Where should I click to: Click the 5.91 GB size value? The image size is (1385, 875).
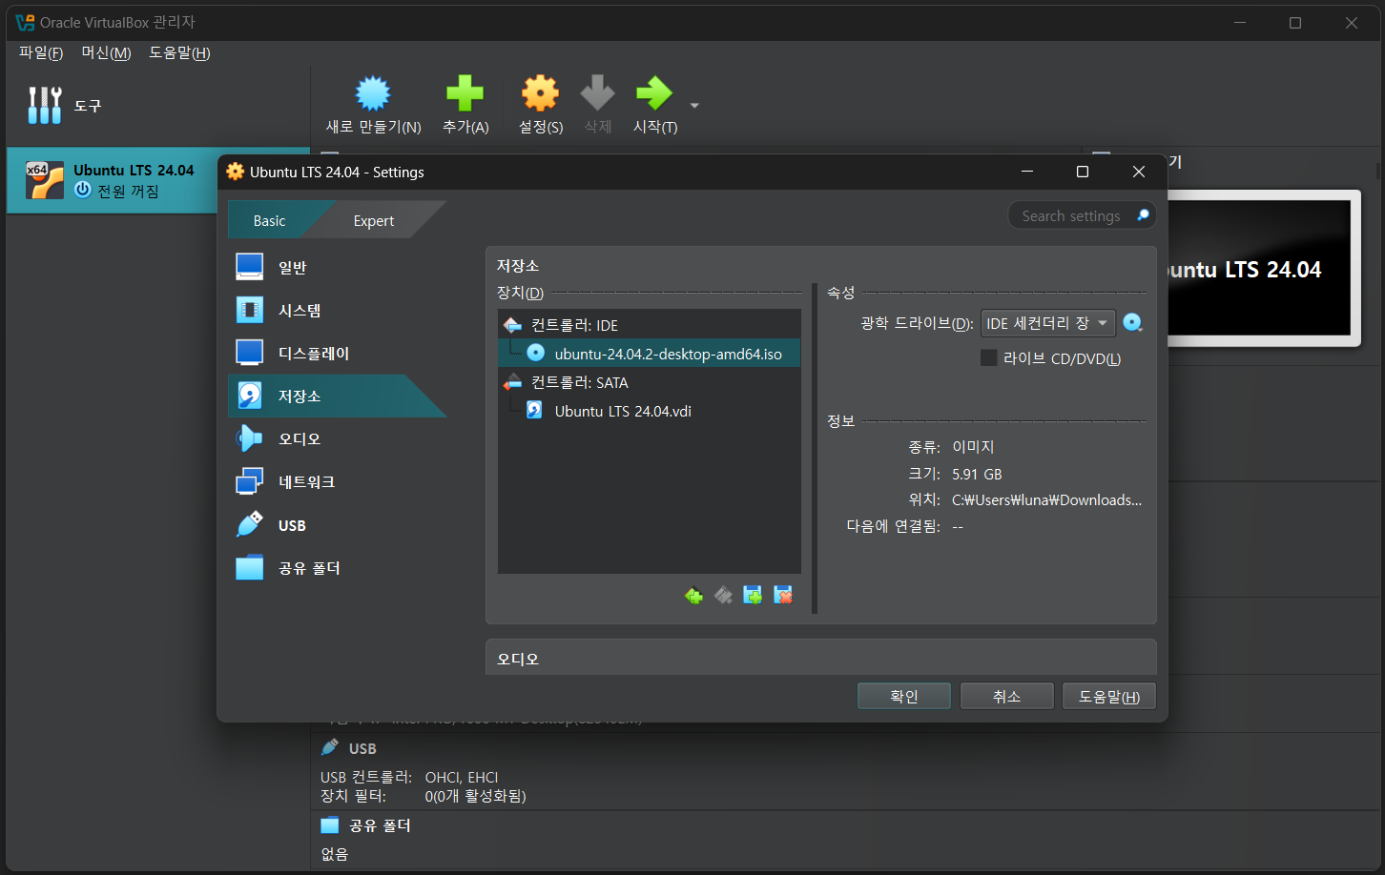(x=977, y=474)
